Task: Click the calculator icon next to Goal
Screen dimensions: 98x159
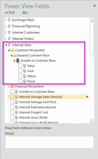Action: click(x=24, y=71)
